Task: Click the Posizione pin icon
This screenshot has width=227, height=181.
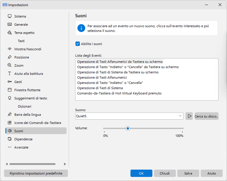Action: click(x=10, y=57)
